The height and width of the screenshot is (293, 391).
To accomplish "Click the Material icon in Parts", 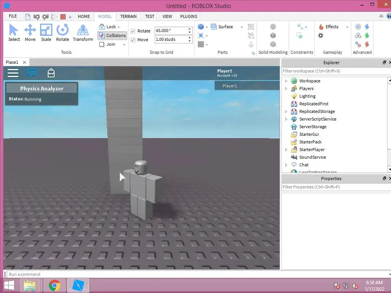I will [201, 35].
